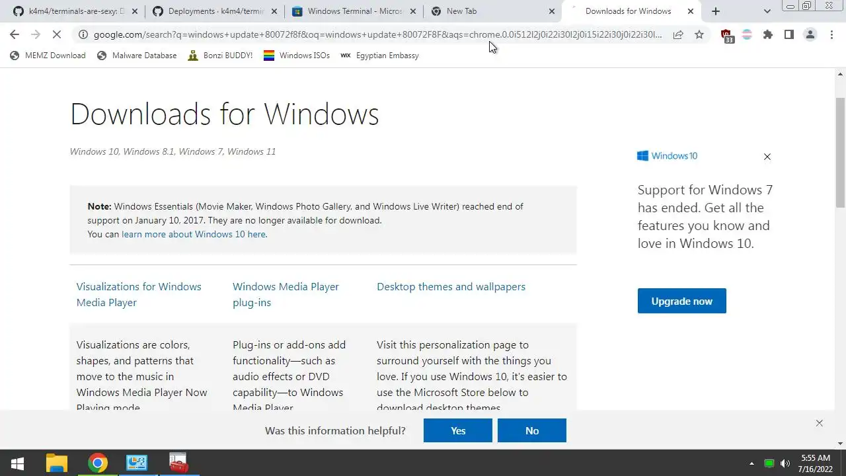Open Windows Media Player plug-ins link
Image resolution: width=846 pixels, height=476 pixels.
click(286, 294)
